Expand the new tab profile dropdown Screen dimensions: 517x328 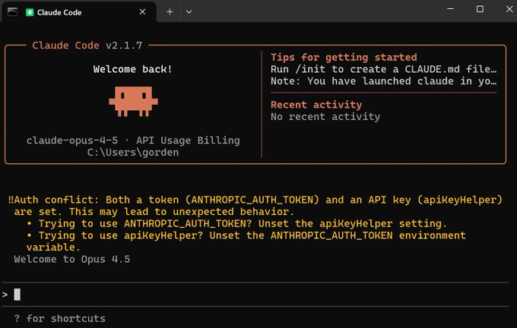pyautogui.click(x=189, y=12)
